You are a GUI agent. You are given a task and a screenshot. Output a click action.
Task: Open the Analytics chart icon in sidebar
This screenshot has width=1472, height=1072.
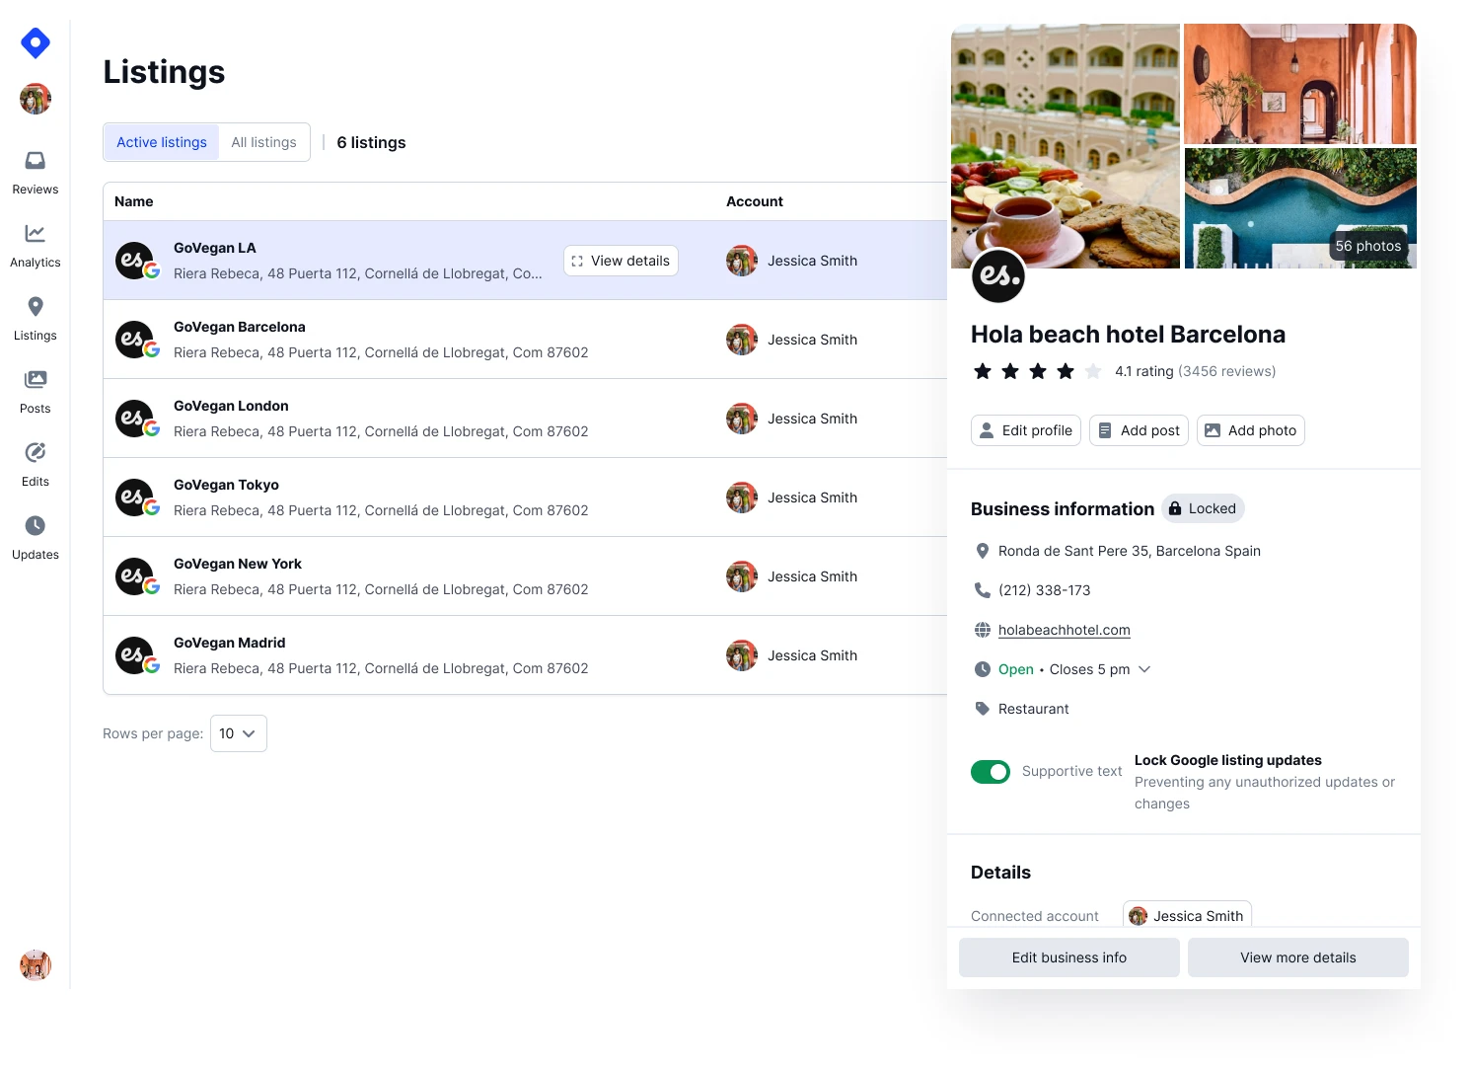coord(36,234)
